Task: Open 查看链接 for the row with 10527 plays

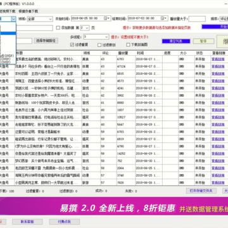Action: tap(218, 117)
